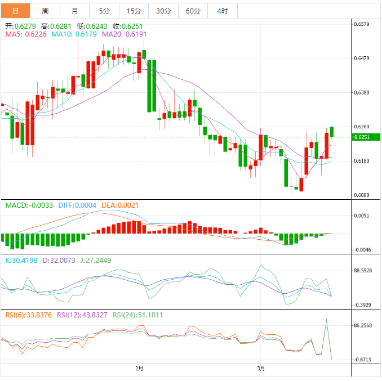This screenshot has height=381, width=382.
Task: Click the 88.5528 KDJ axis label
Action: pyautogui.click(x=363, y=271)
